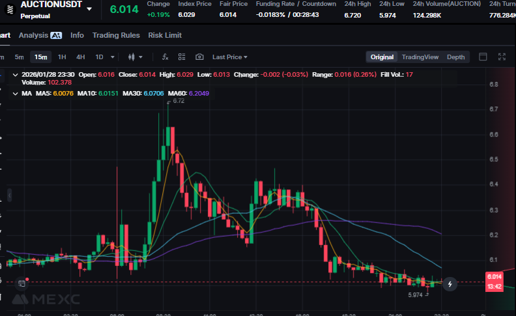Open the Trading Rules tab
Screen dimensions: 516x316
[x=116, y=35]
